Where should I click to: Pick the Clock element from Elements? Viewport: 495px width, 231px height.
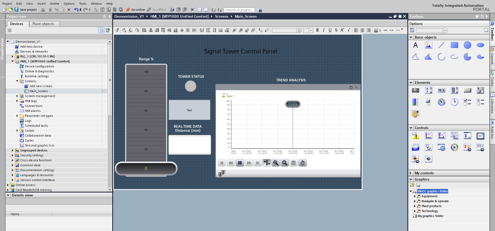tap(454, 102)
